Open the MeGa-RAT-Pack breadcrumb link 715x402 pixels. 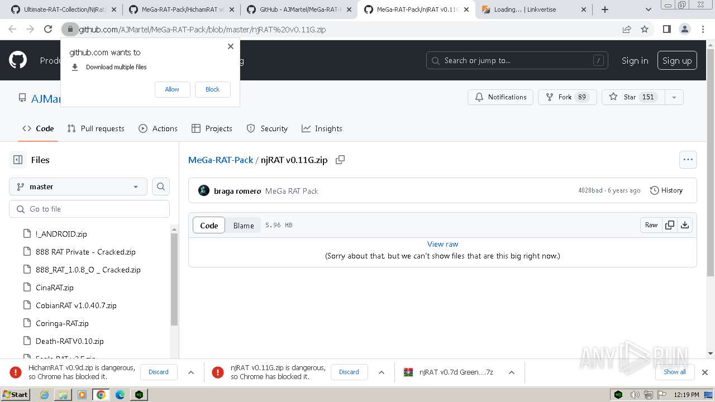coord(221,160)
